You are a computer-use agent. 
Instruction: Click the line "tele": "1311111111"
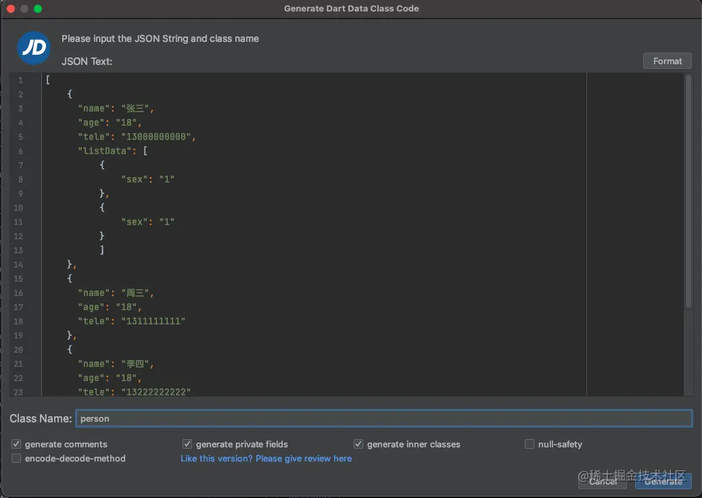coord(132,321)
